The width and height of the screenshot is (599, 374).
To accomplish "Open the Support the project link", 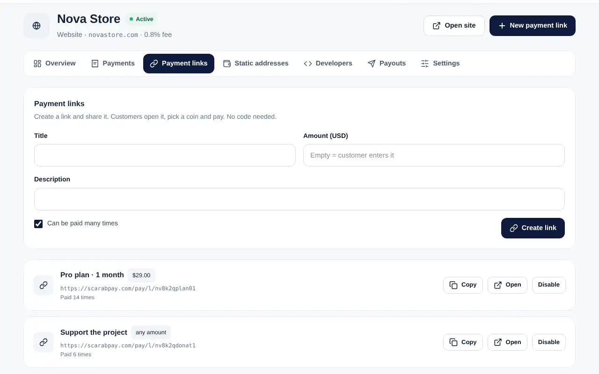I will pyautogui.click(x=507, y=342).
